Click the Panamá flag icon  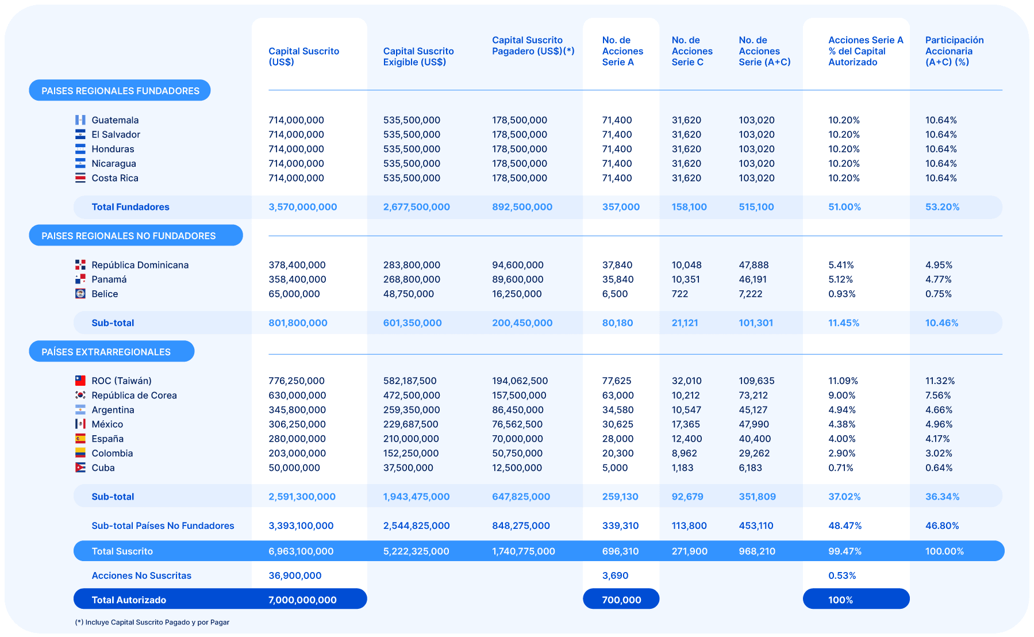click(x=80, y=279)
